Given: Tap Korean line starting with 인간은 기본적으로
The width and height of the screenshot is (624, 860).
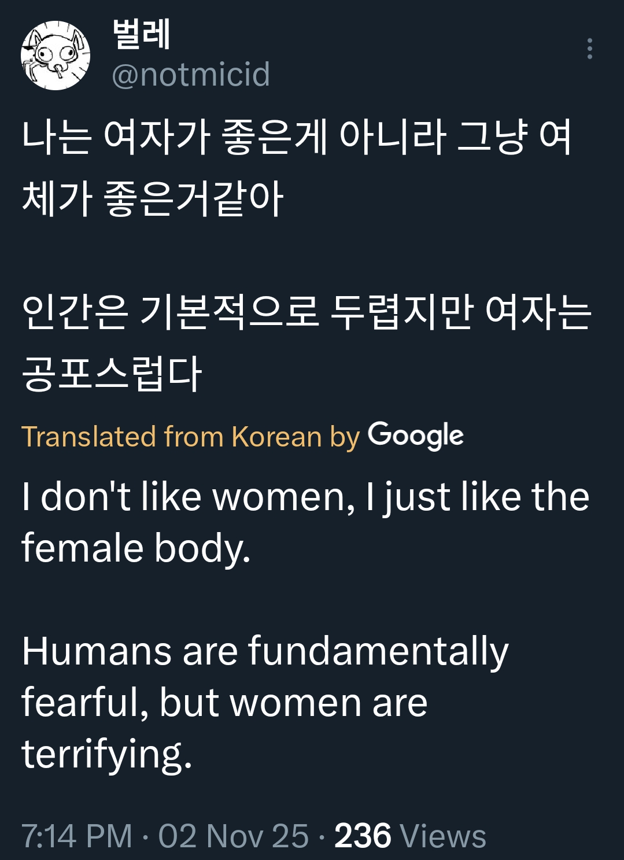Looking at the screenshot, I should tap(307, 312).
